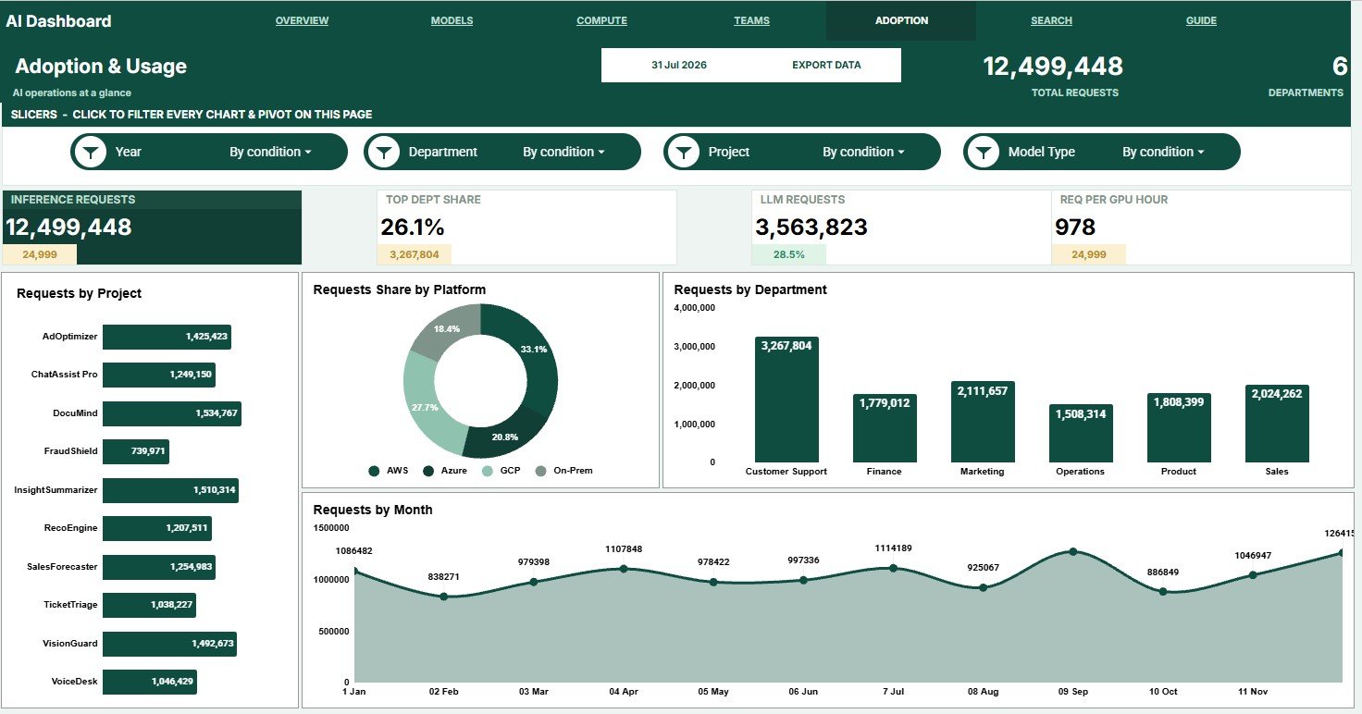
Task: Open the Project 'By condition' dropdown
Action: pos(863,152)
